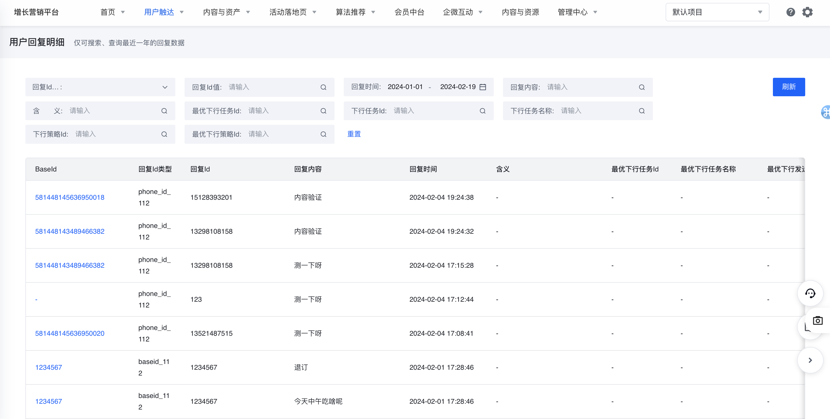
Task: Expand the 算法推荐 menu arrow
Action: [373, 12]
